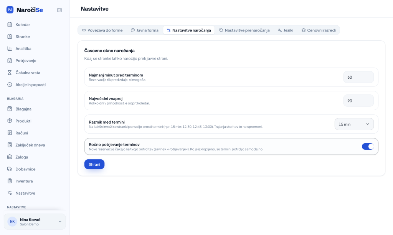Go to Zaključek dneva in sidebar

coord(30,145)
